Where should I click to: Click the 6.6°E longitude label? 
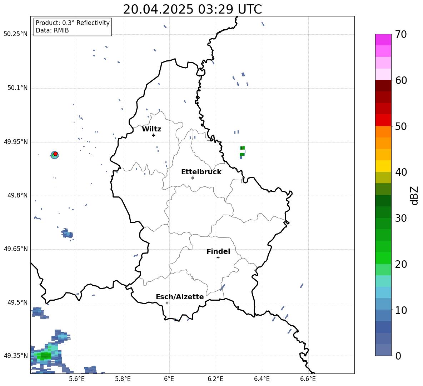click(x=308, y=379)
